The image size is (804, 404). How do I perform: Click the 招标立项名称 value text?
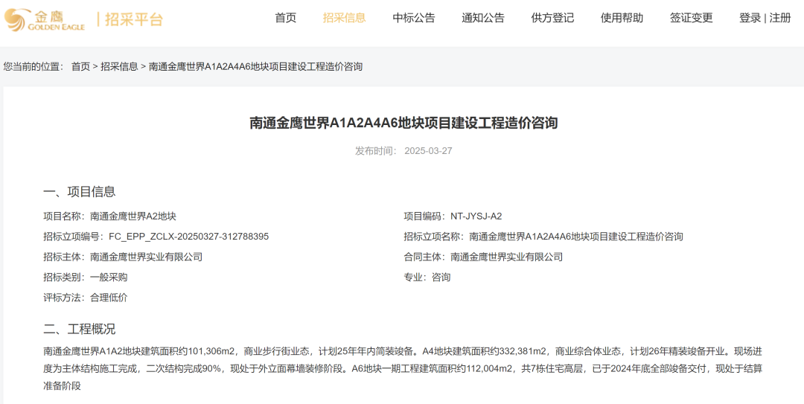click(x=576, y=237)
